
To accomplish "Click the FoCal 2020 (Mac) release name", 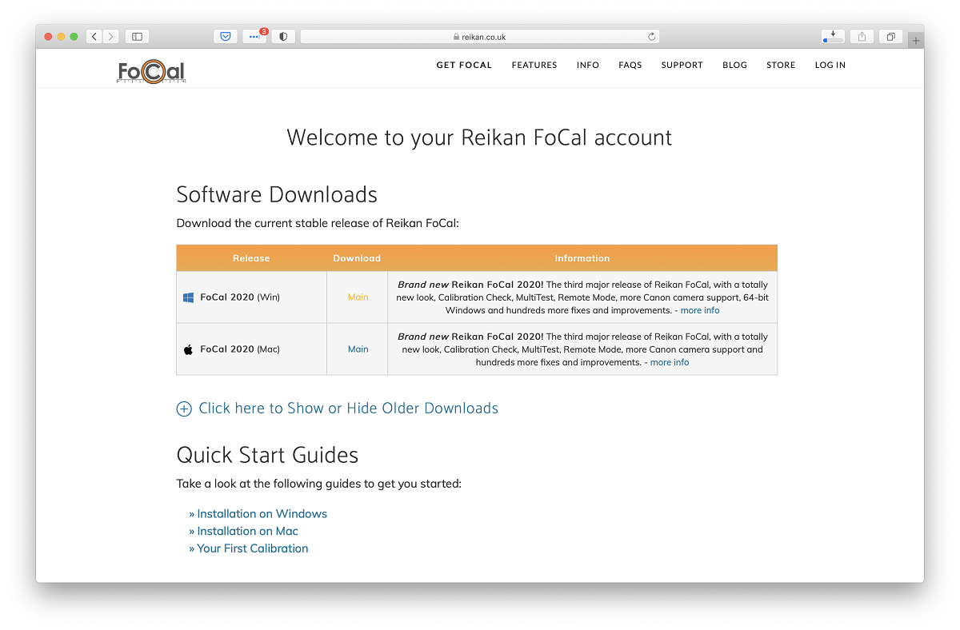I will [x=240, y=349].
